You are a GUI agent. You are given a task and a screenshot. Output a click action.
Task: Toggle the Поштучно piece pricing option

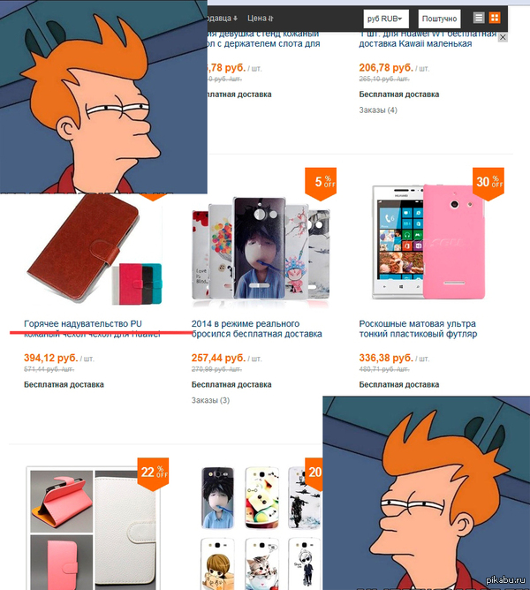(439, 19)
